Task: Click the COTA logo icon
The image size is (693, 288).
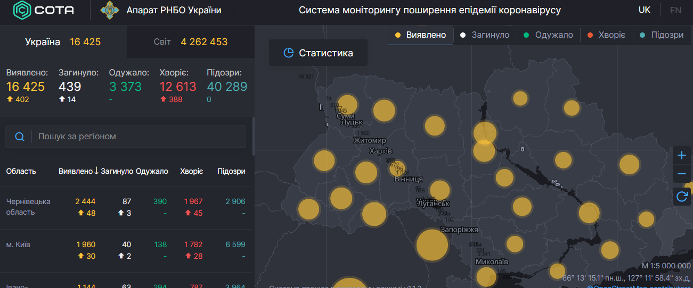Action: tap(21, 10)
